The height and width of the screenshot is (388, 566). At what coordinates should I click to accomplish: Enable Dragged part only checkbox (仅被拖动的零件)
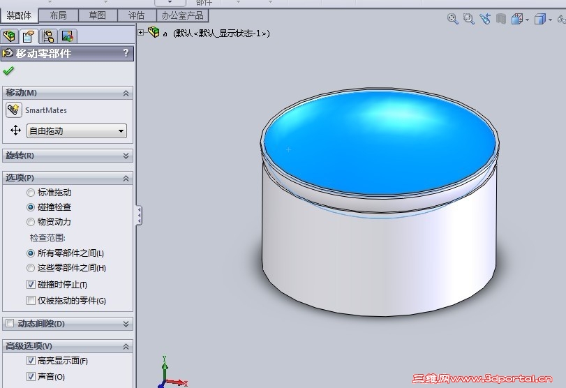click(31, 300)
